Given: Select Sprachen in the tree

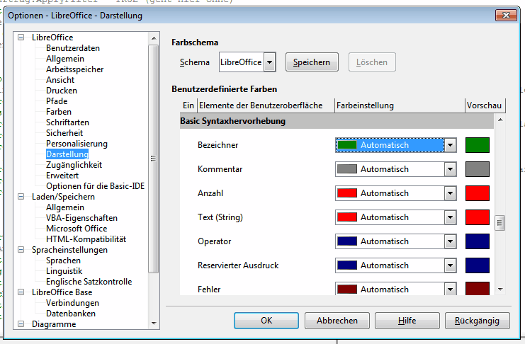Looking at the screenshot, I should pos(63,260).
